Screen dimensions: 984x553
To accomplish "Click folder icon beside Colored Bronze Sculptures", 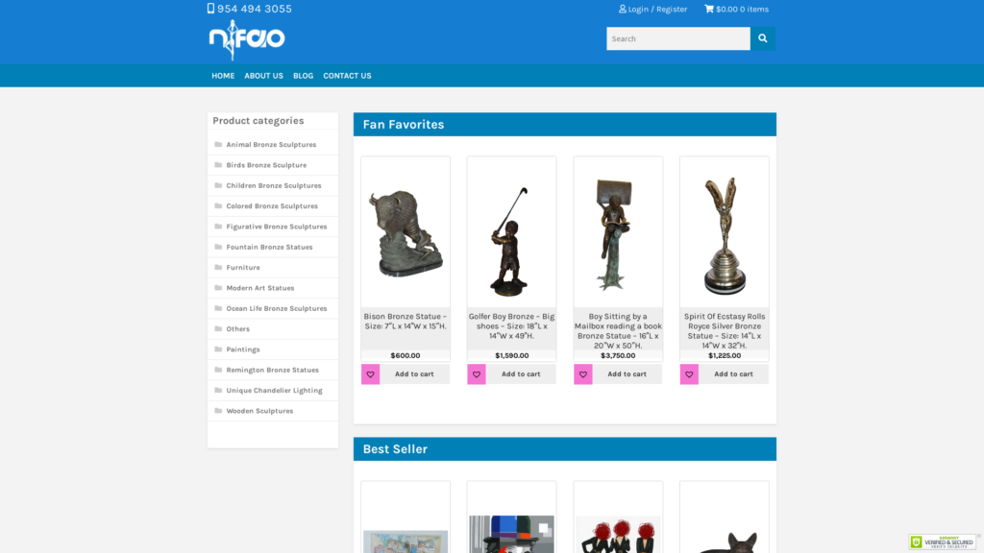I will [218, 205].
